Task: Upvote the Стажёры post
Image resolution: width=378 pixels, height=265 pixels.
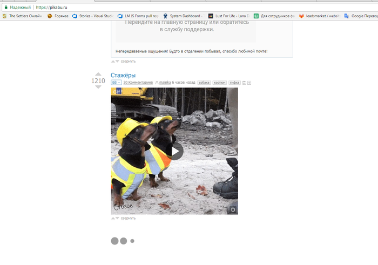Action: (98, 74)
